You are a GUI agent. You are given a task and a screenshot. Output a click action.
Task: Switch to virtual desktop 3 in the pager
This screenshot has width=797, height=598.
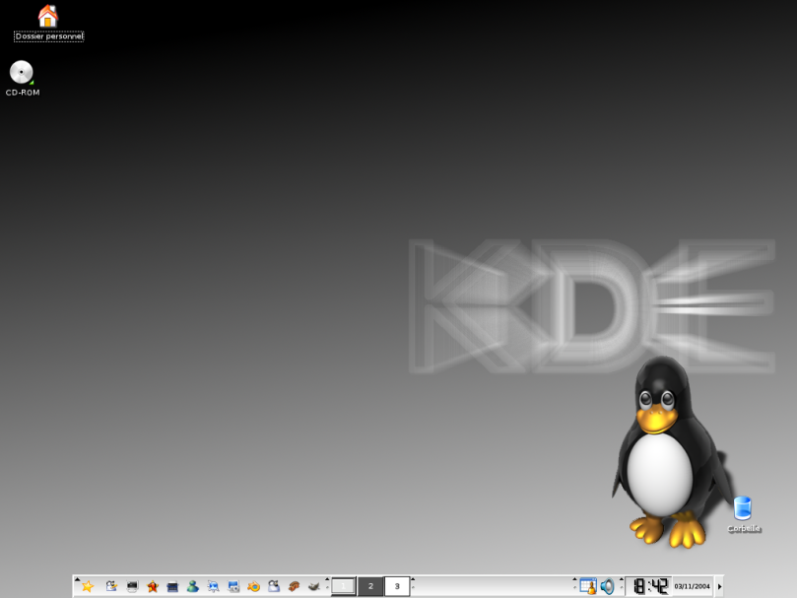click(x=396, y=586)
